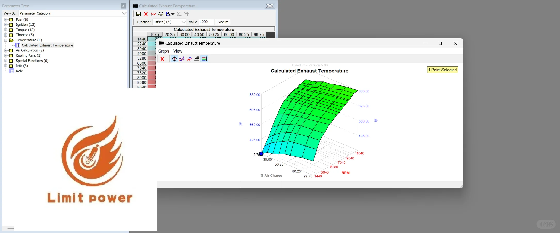This screenshot has height=233, width=560.
Task: Click the open Temperature folder icon
Action: point(12,40)
